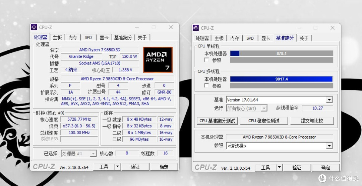362x186 pixels.
Task: Tick the 参照 checkbox under CPU 多线程
Action: [206, 85]
